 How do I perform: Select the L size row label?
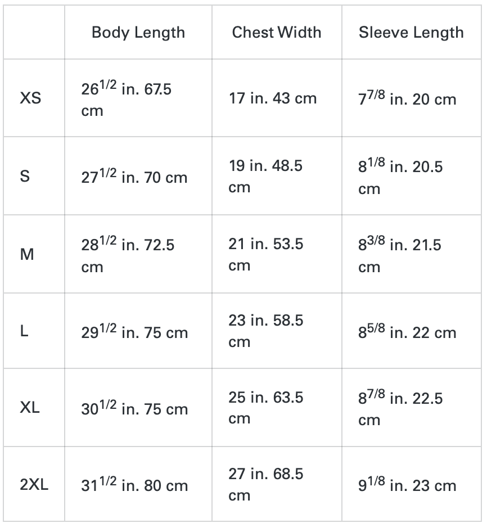tap(24, 332)
